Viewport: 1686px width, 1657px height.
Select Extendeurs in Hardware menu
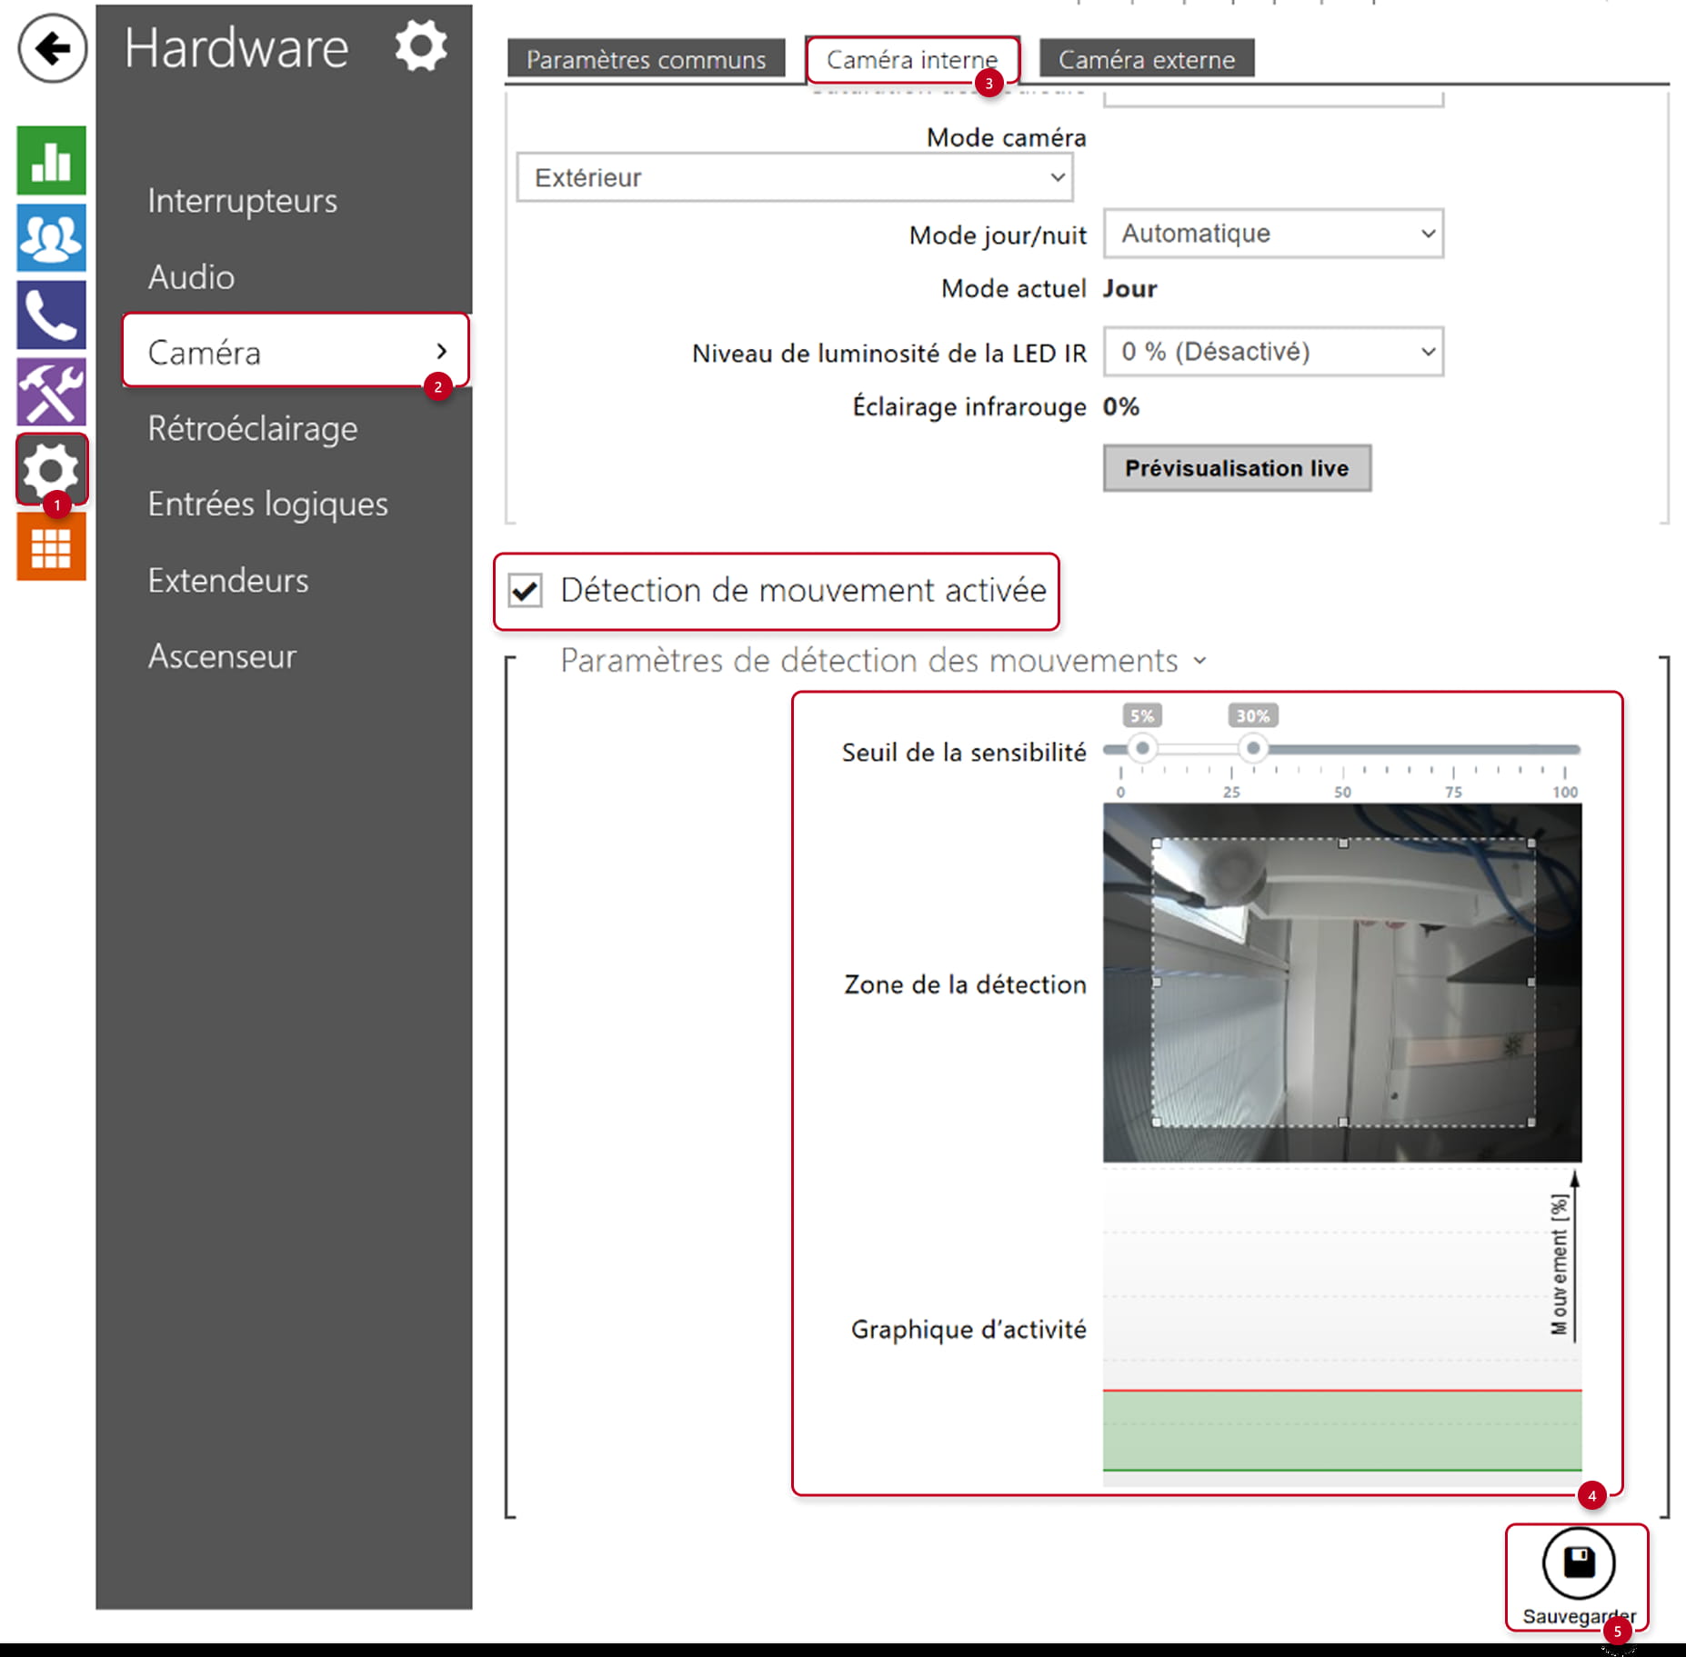click(228, 580)
